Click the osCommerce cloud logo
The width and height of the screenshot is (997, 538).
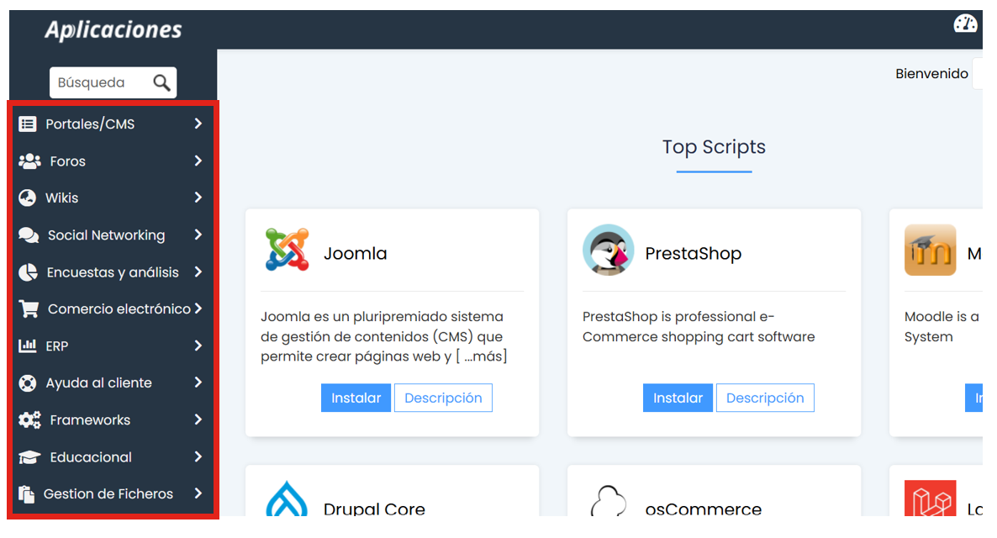click(x=609, y=500)
